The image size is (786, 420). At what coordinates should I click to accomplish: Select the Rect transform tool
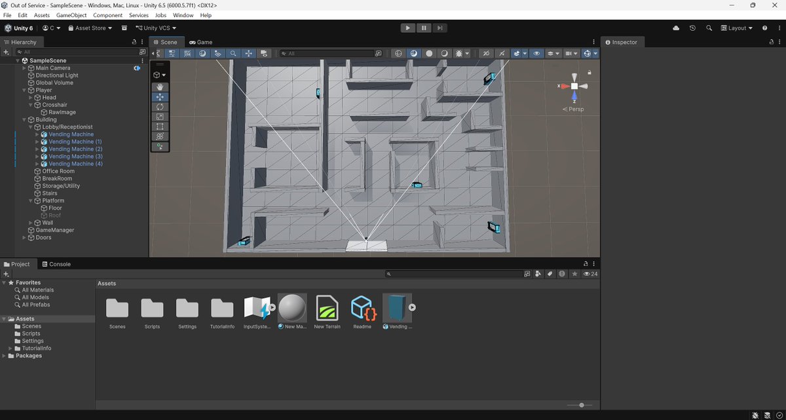[x=160, y=126]
